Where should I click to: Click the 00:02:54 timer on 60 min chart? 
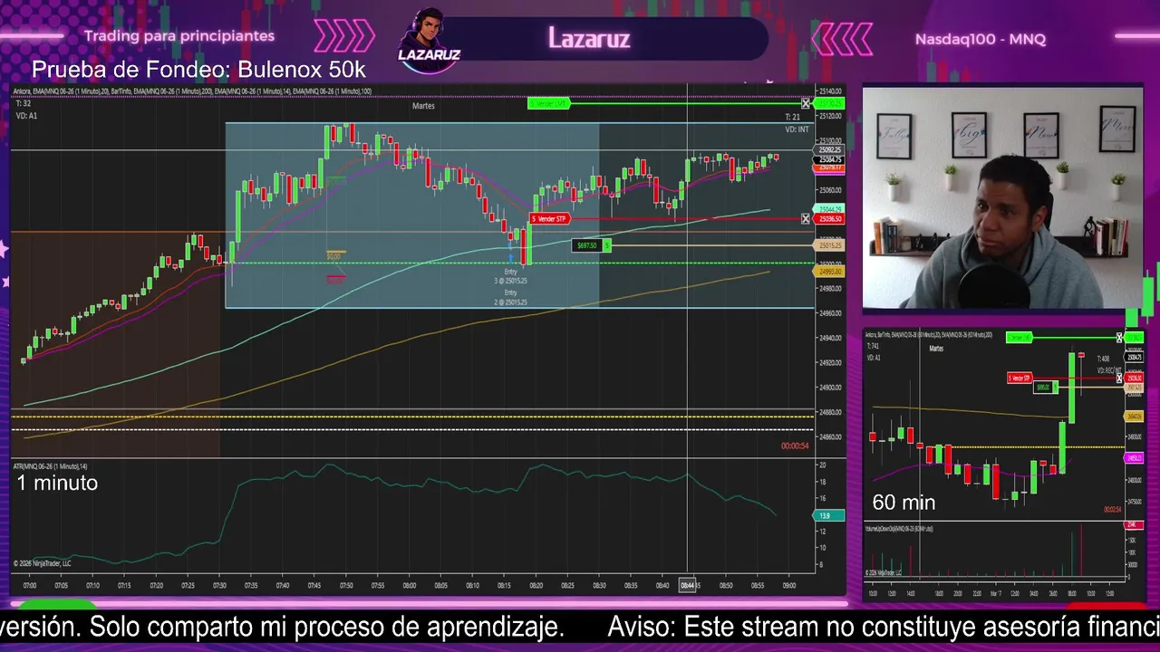click(x=1112, y=510)
